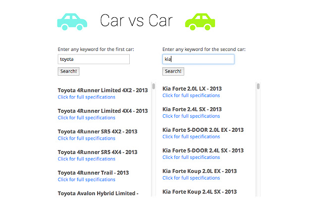This screenshot has width=317, height=198.
Task: Open specifications for Kia Forte 2.4L SX
Action: 191,116
